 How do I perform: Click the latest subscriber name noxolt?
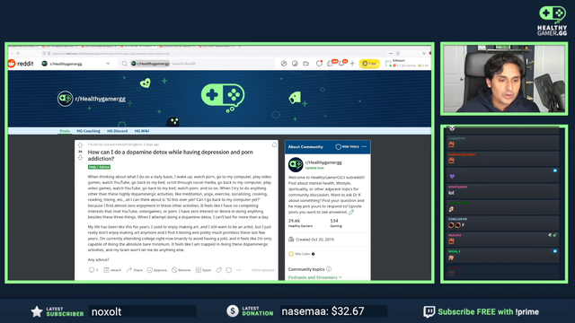(106, 311)
